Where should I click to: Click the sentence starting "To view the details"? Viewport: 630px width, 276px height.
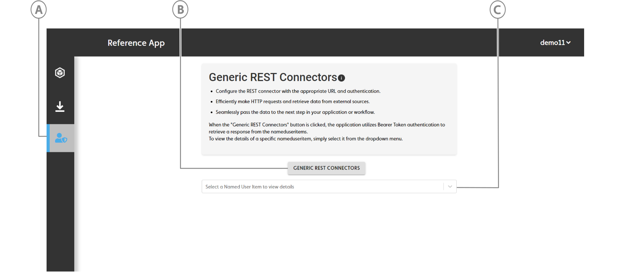pyautogui.click(x=305, y=139)
